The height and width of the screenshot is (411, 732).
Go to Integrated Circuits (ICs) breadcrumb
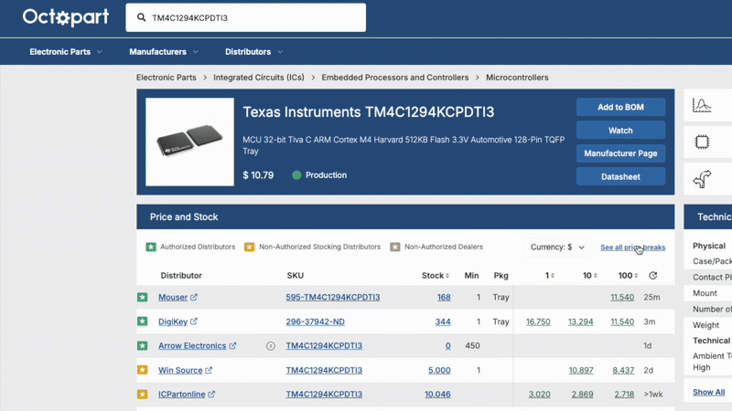[x=259, y=78]
